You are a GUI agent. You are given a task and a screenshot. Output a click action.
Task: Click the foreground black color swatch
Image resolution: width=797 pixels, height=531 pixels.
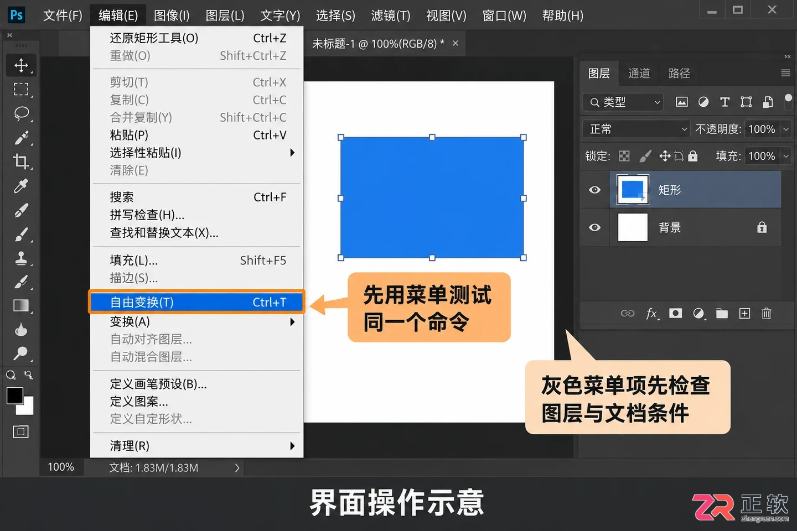(14, 395)
